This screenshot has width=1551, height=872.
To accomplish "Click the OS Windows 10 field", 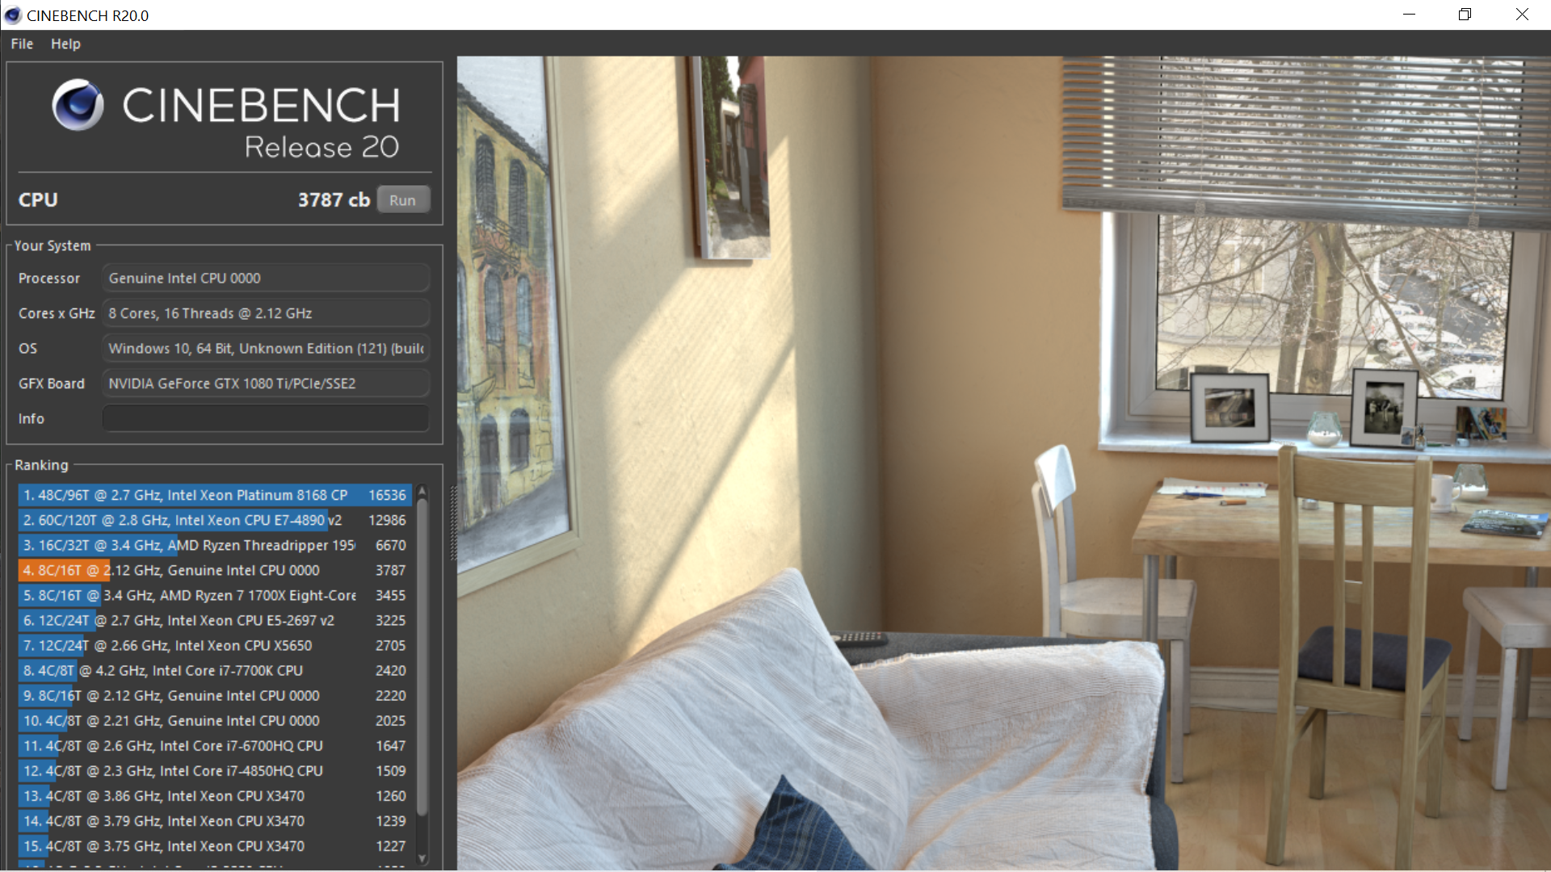I will 265,348.
